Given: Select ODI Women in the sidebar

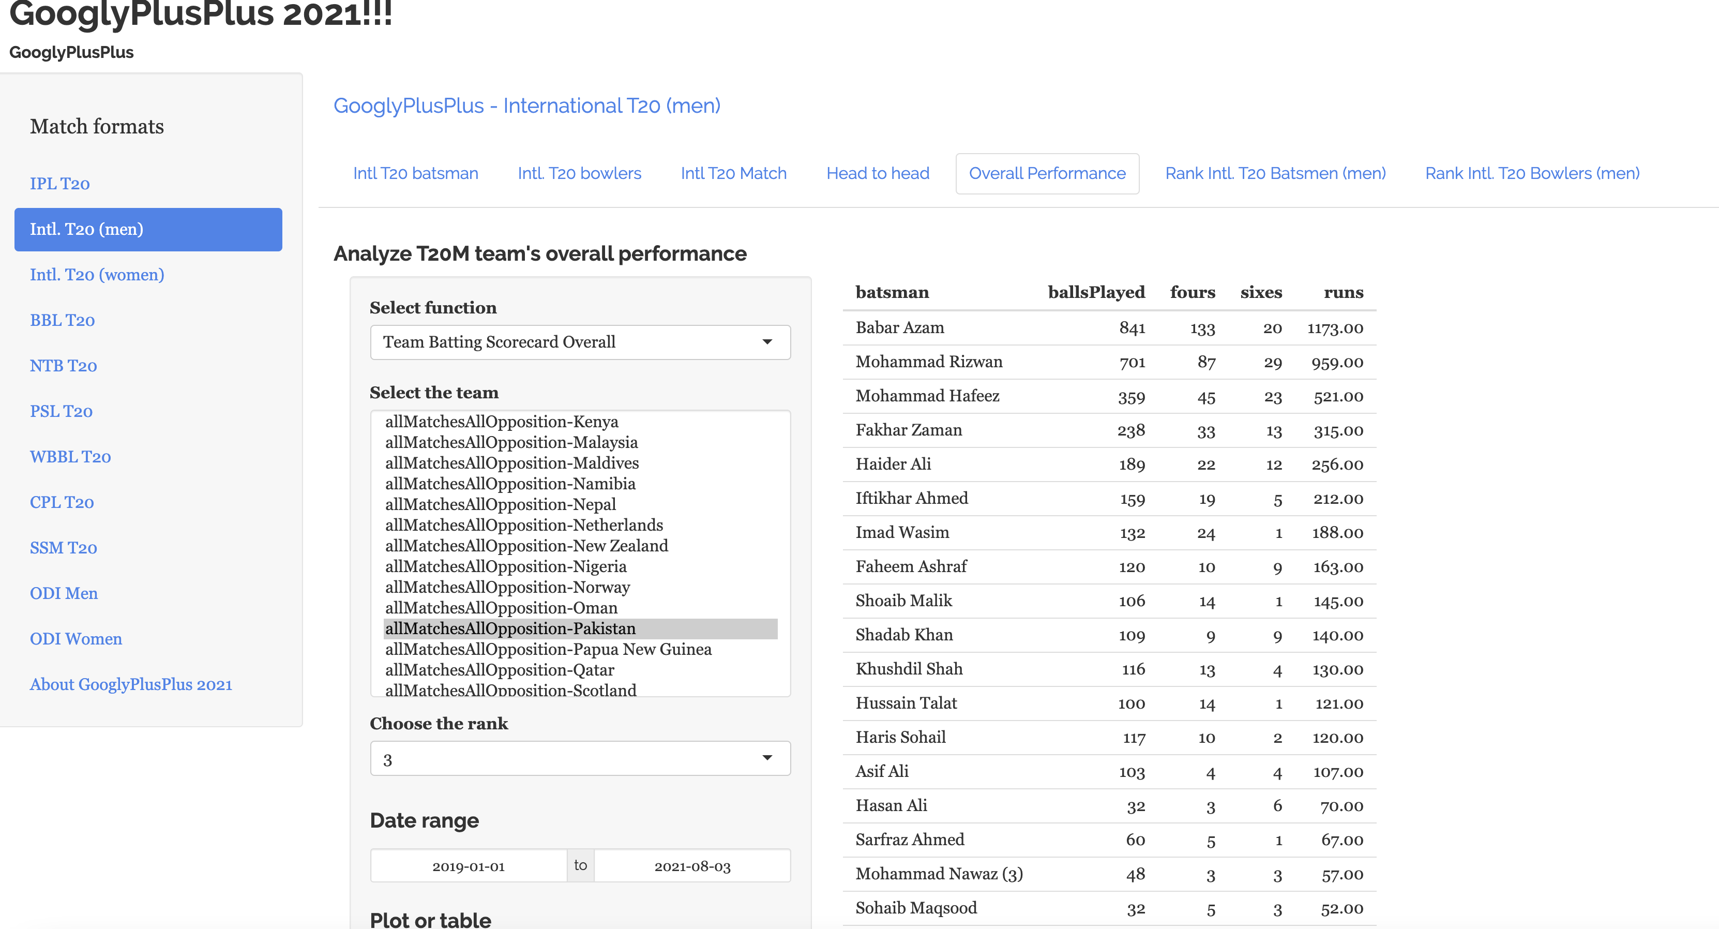Looking at the screenshot, I should [76, 639].
